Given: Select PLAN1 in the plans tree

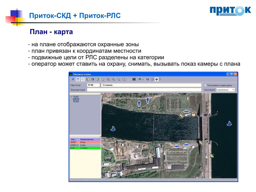Looking at the screenshot, I should (x=76, y=97).
